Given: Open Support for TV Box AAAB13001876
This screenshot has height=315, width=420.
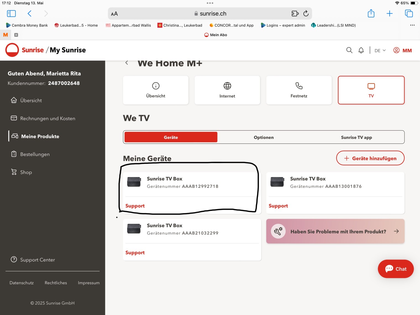Looking at the screenshot, I should click(278, 206).
